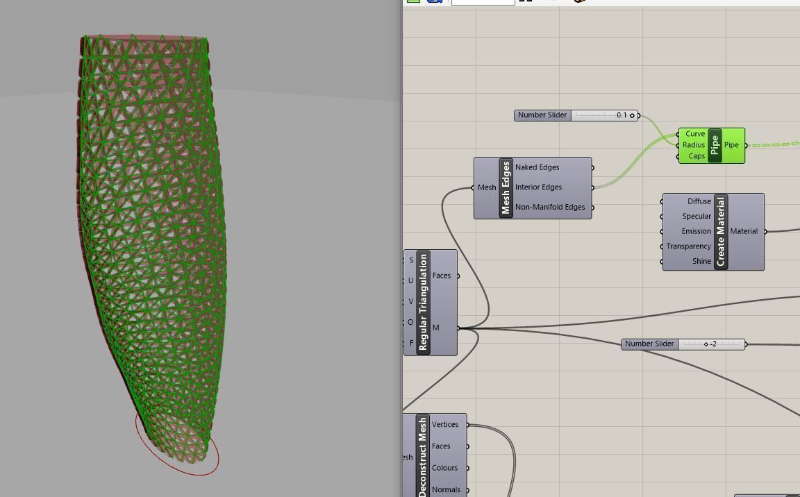Click the Transparency input of Create Material
This screenshot has width=800, height=497.
(x=688, y=246)
